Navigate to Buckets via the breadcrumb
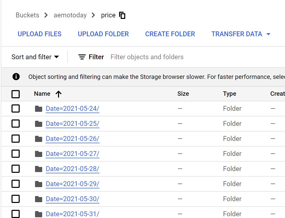 point(27,15)
